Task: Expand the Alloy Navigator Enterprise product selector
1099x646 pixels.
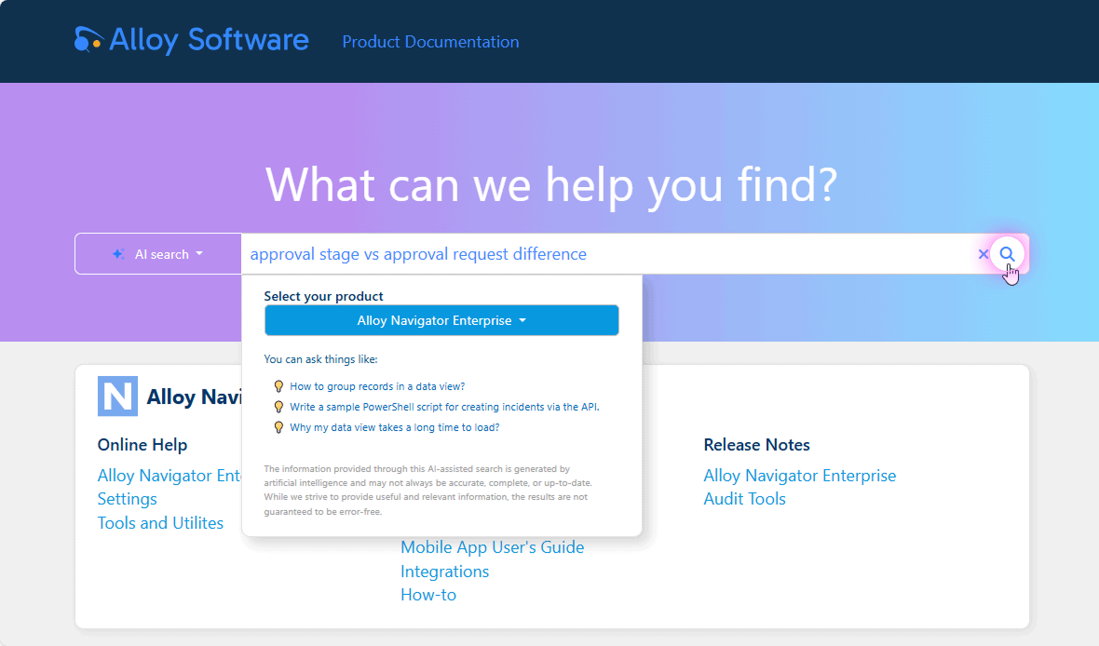Action: click(x=441, y=320)
